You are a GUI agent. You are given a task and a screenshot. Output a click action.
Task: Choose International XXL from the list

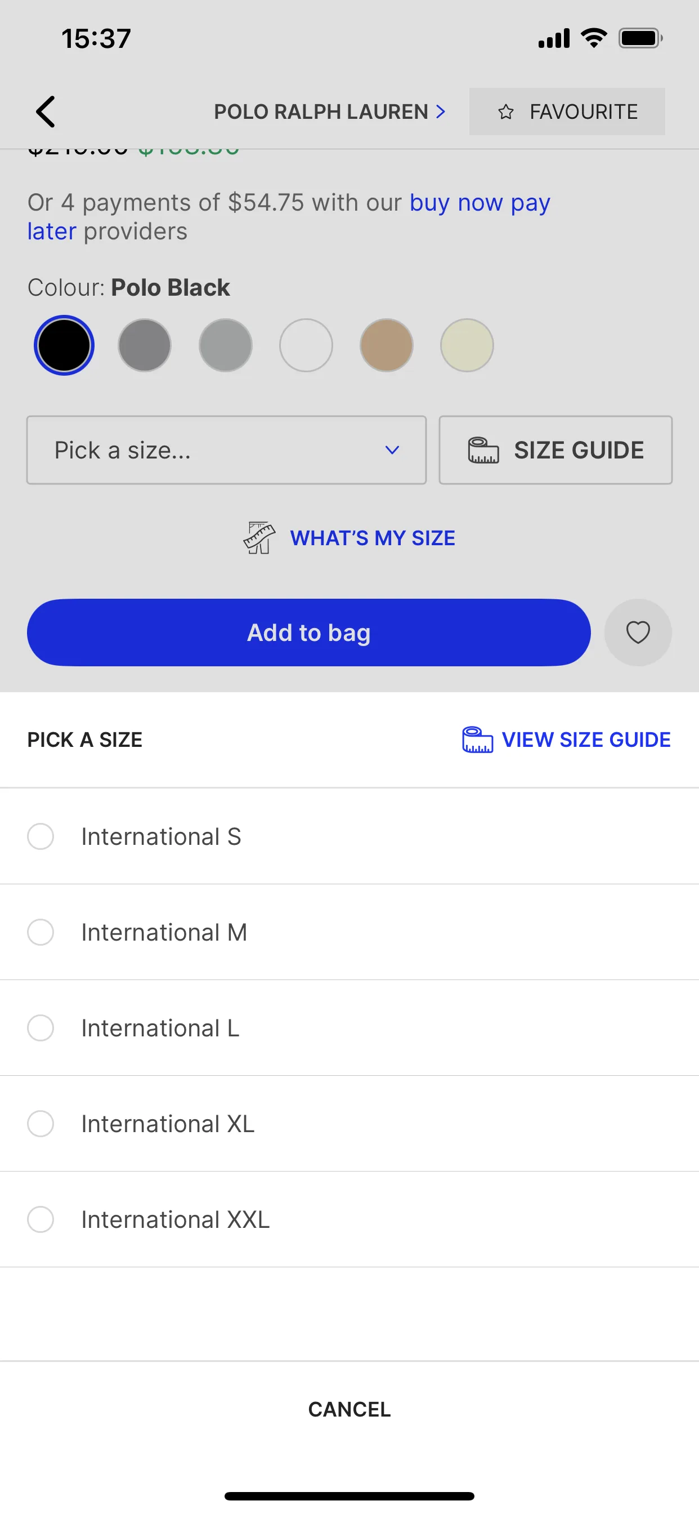click(x=349, y=1219)
